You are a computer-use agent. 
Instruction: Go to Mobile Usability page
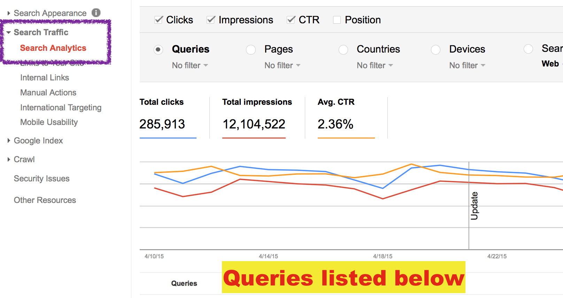pyautogui.click(x=49, y=122)
